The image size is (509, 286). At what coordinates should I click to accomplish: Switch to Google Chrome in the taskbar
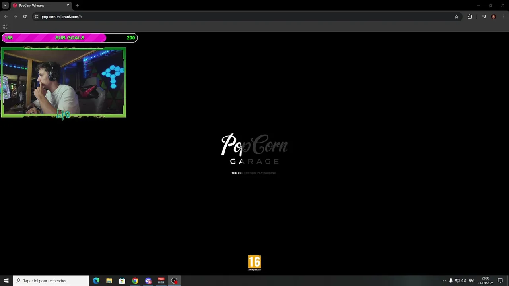[135, 281]
